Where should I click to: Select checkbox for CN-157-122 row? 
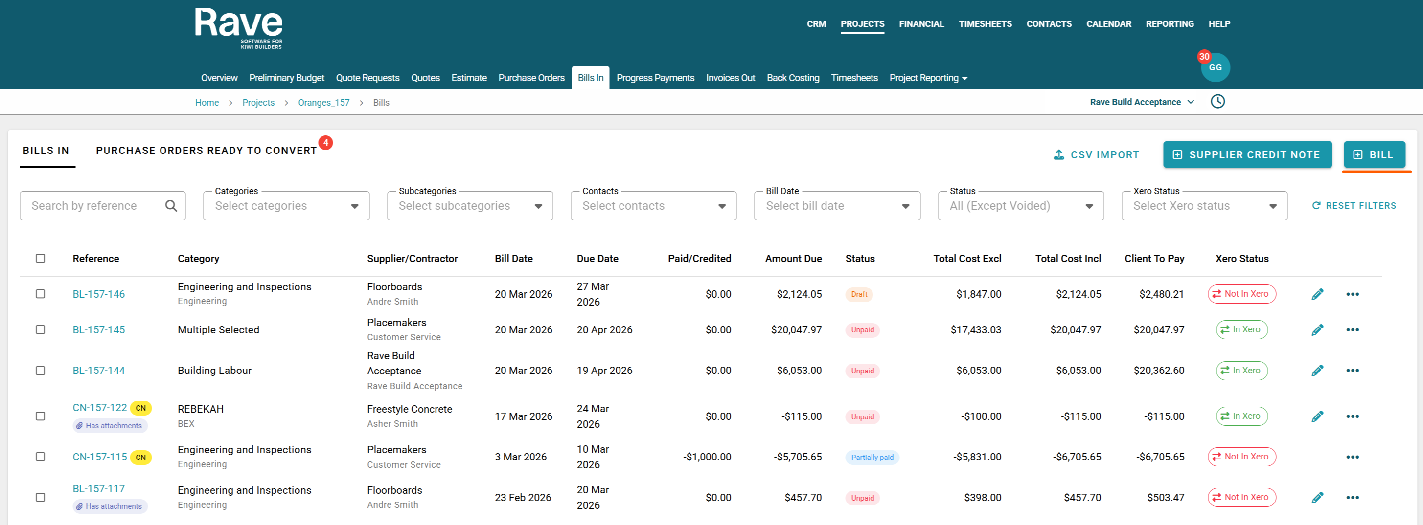pyautogui.click(x=40, y=416)
